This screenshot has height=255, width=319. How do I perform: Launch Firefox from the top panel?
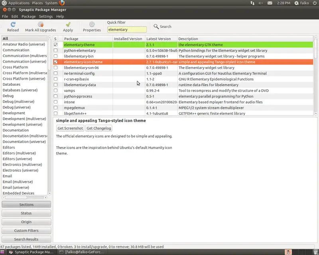[x=62, y=3]
